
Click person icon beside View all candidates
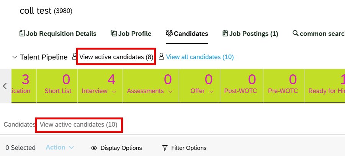[x=162, y=56]
